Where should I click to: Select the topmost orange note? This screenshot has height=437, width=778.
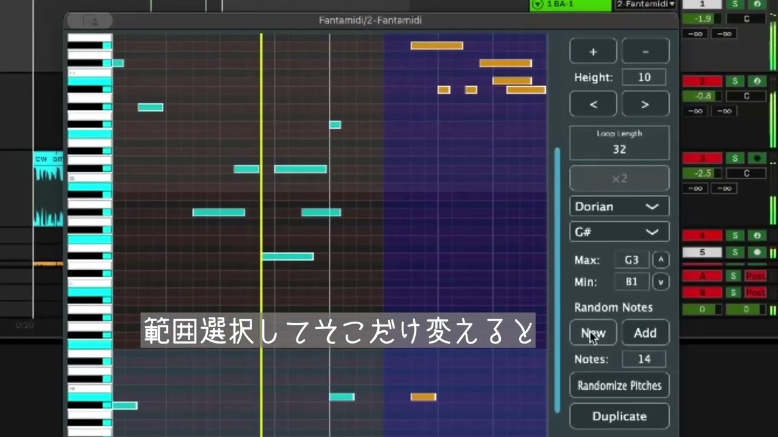pyautogui.click(x=437, y=46)
